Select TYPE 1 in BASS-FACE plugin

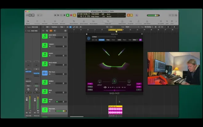tap(90, 84)
